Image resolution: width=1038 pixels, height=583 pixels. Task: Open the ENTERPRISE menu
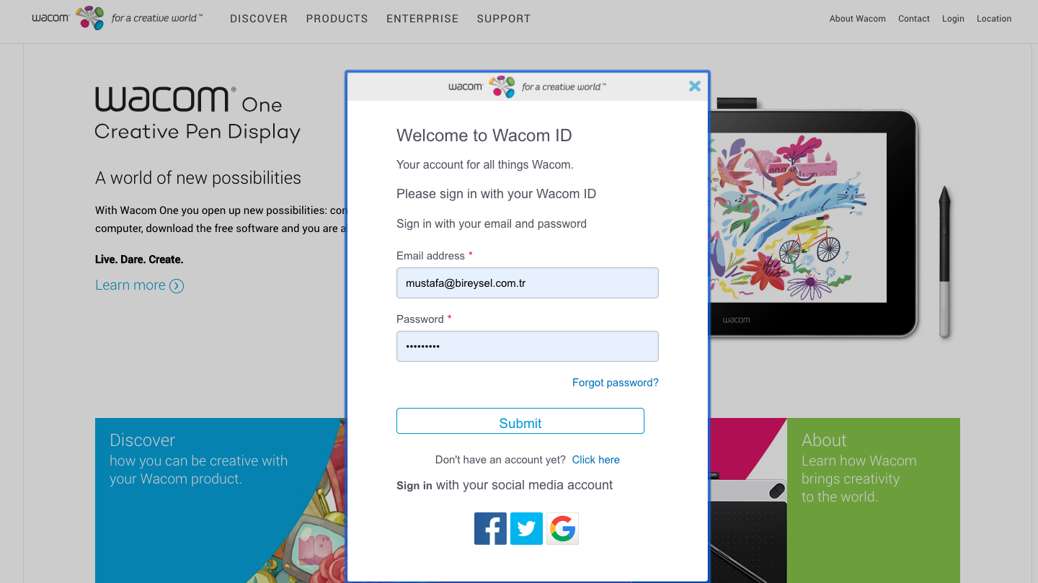pos(422,19)
